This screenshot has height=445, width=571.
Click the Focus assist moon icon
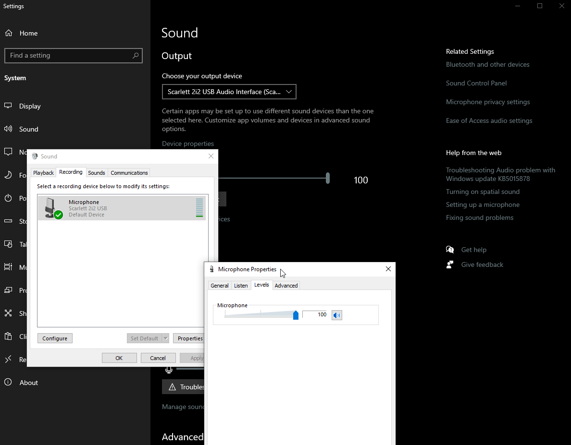click(8, 175)
